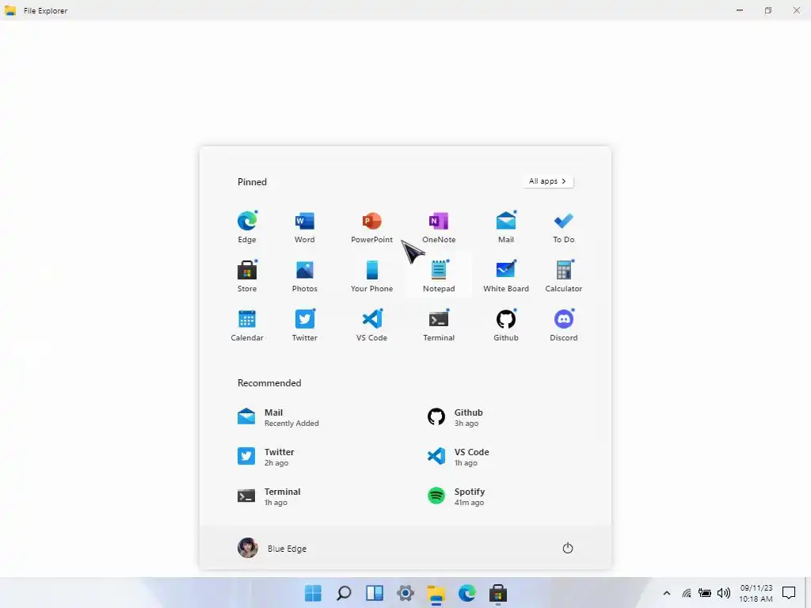This screenshot has width=811, height=608.
Task: Open OneNote pinned app
Action: (x=439, y=227)
